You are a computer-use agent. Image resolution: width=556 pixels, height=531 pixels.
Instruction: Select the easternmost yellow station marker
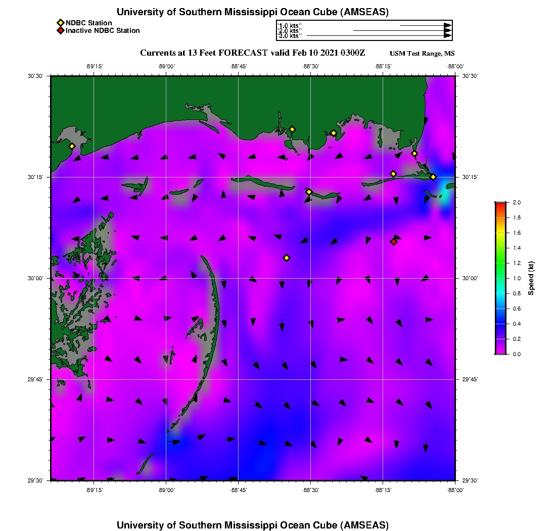433,177
